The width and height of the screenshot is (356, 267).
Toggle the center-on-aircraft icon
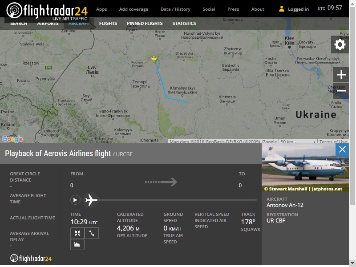pyautogui.click(x=77, y=233)
